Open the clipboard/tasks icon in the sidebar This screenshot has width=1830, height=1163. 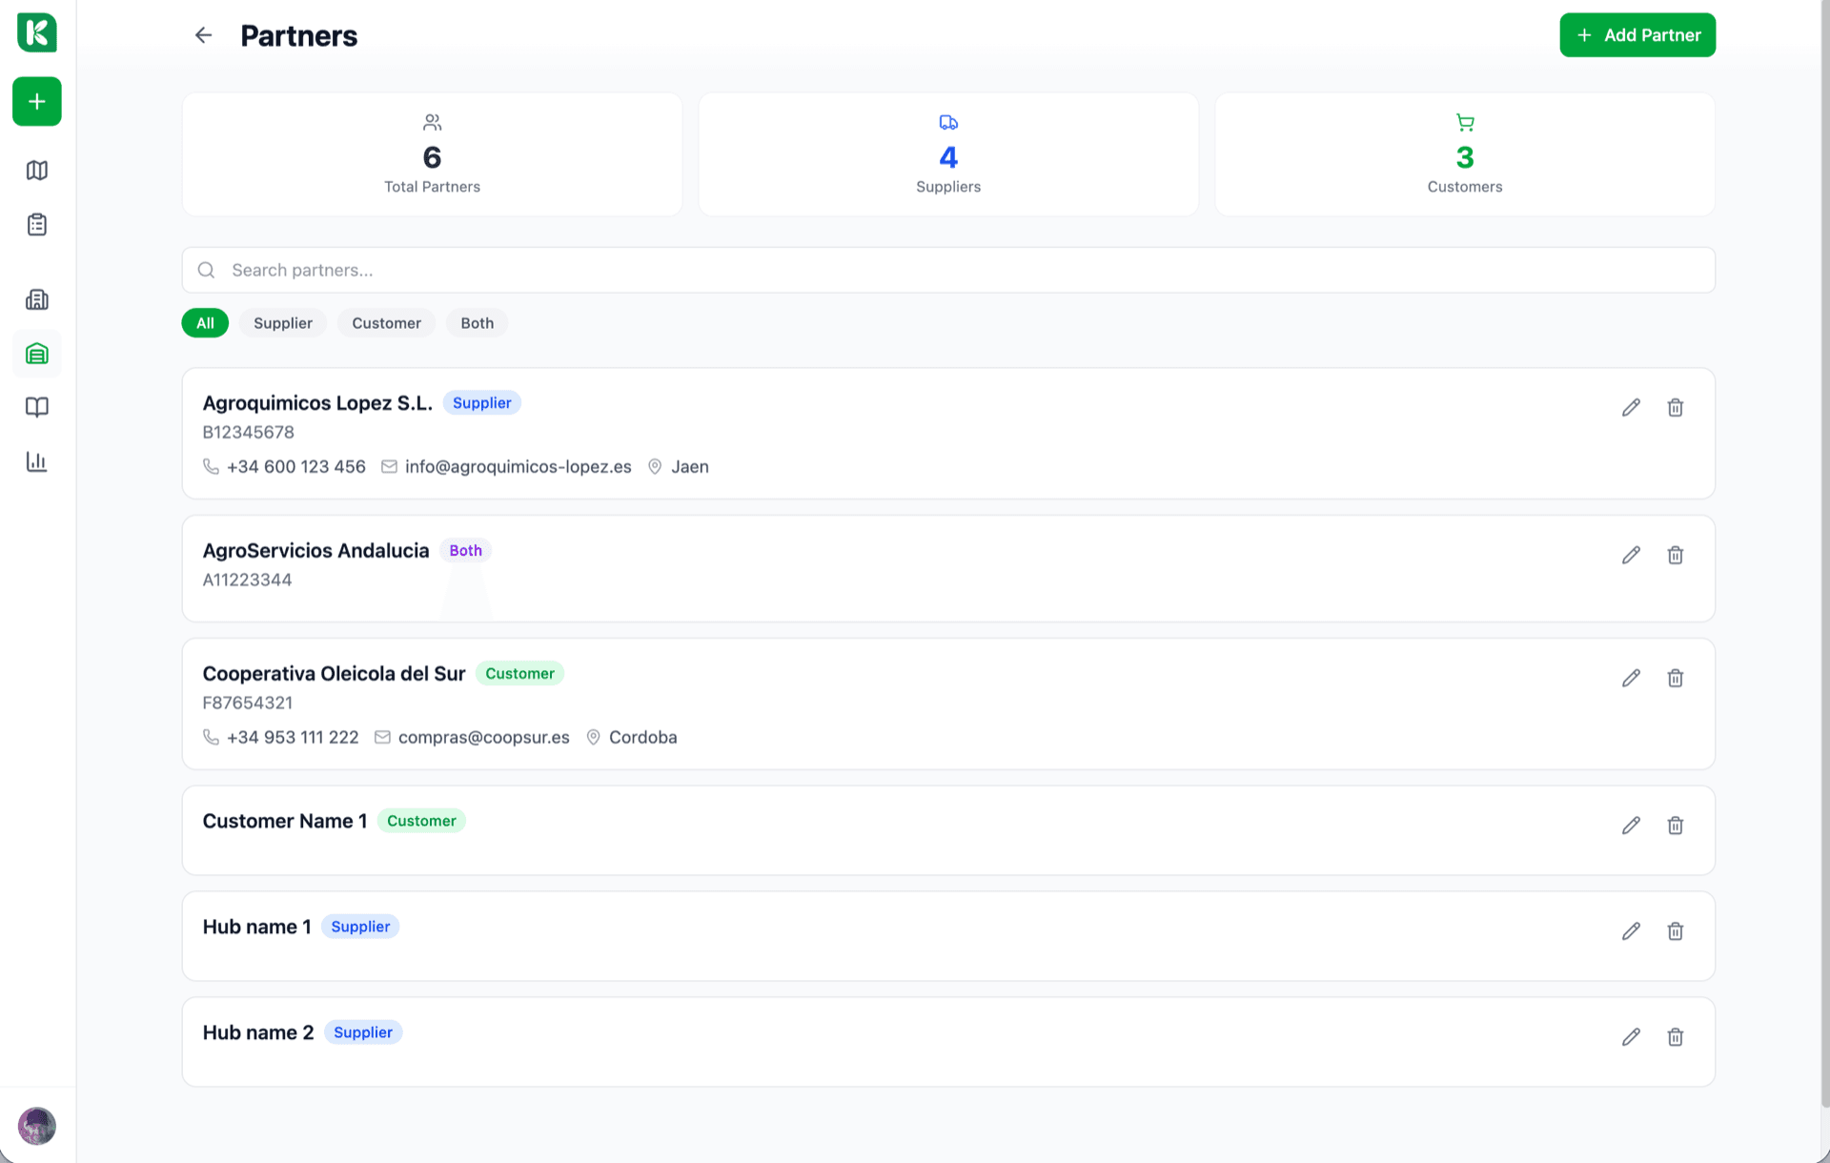(x=36, y=224)
